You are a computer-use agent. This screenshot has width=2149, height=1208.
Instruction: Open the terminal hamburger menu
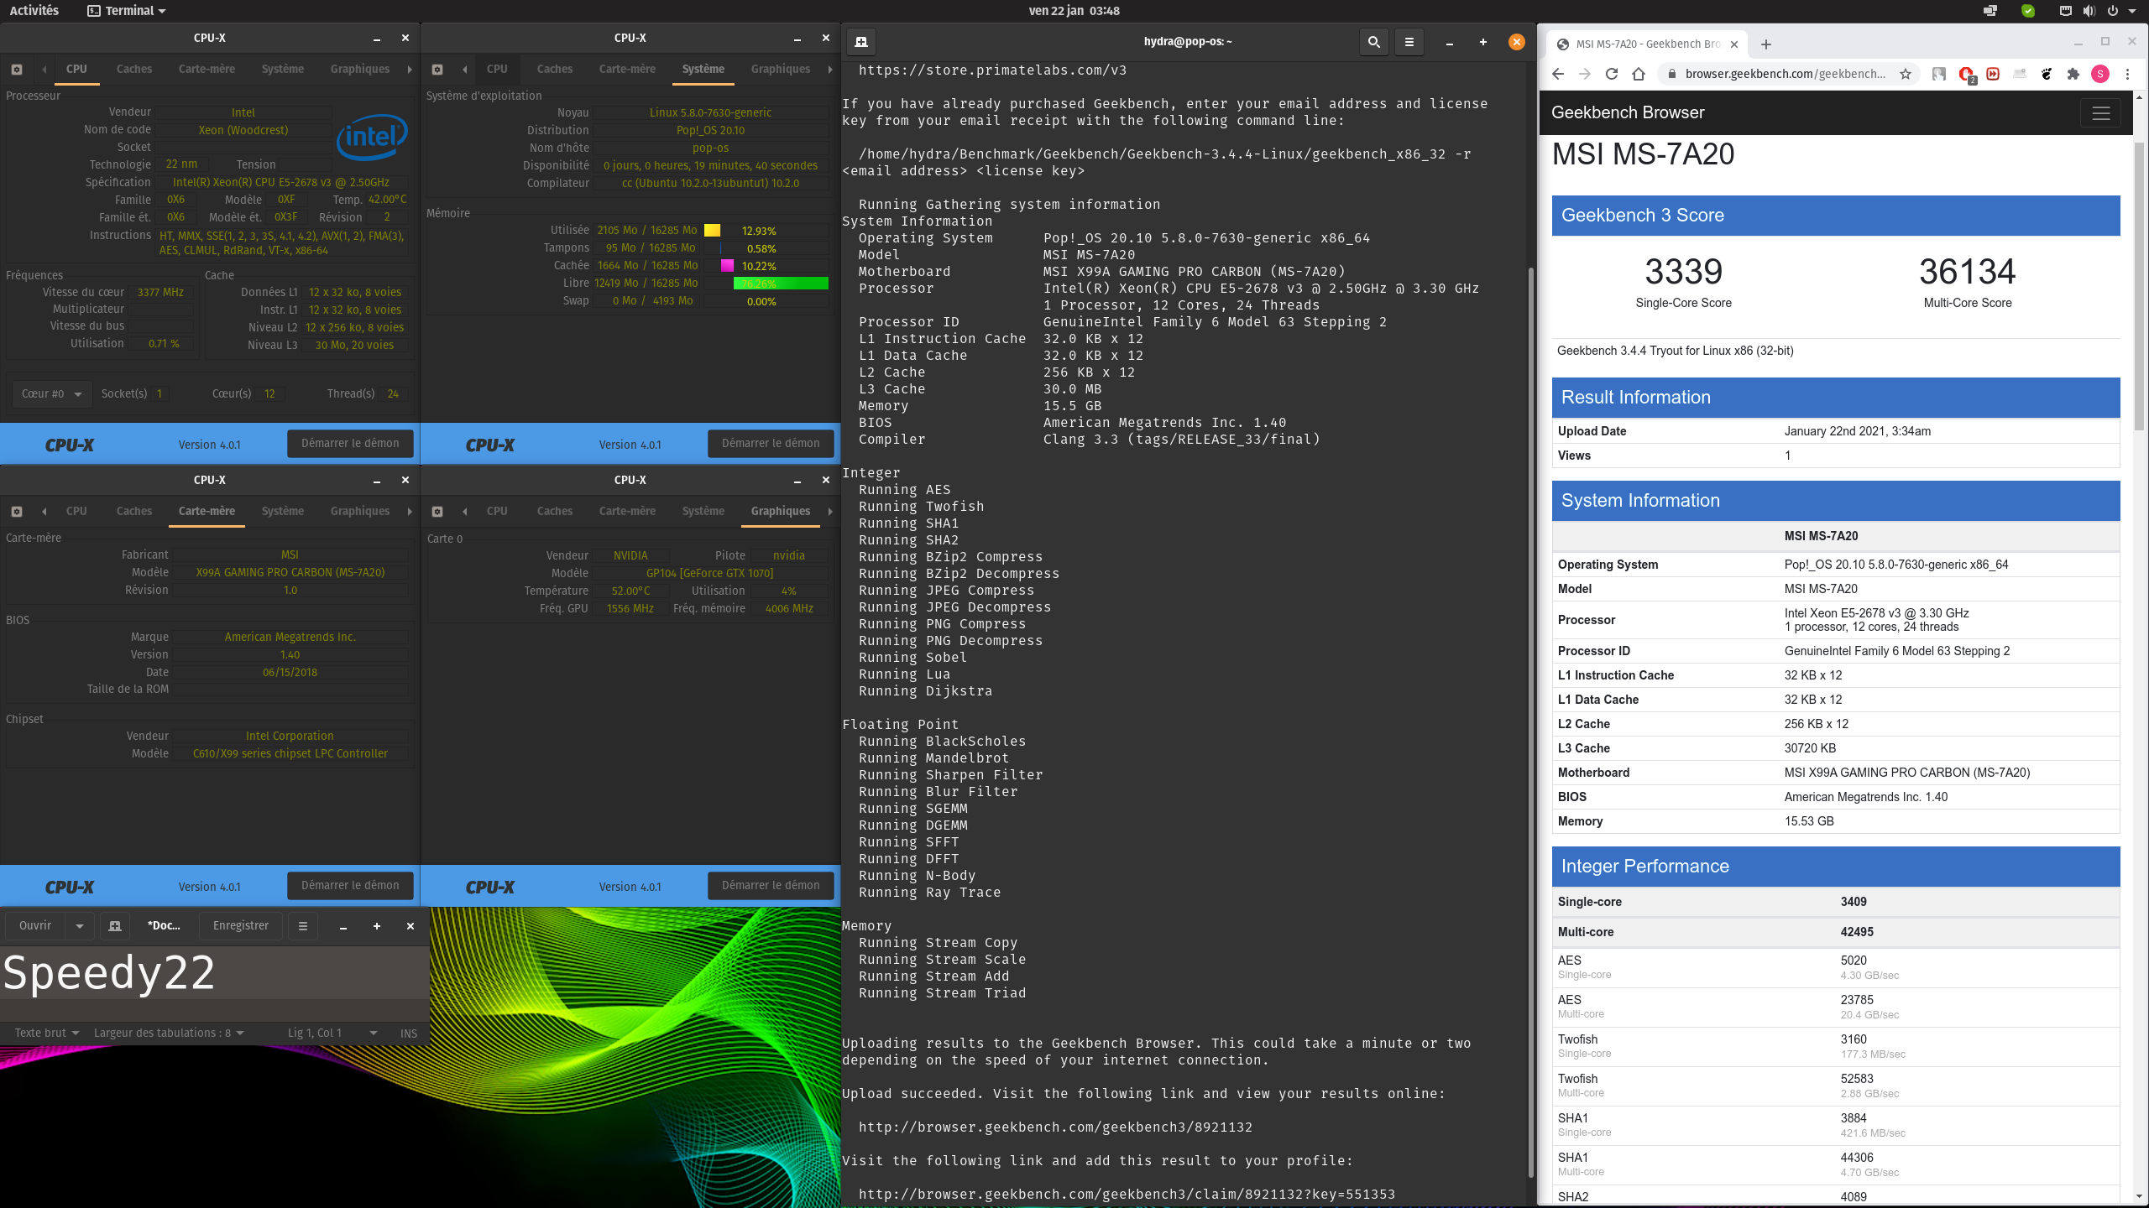pos(1409,41)
